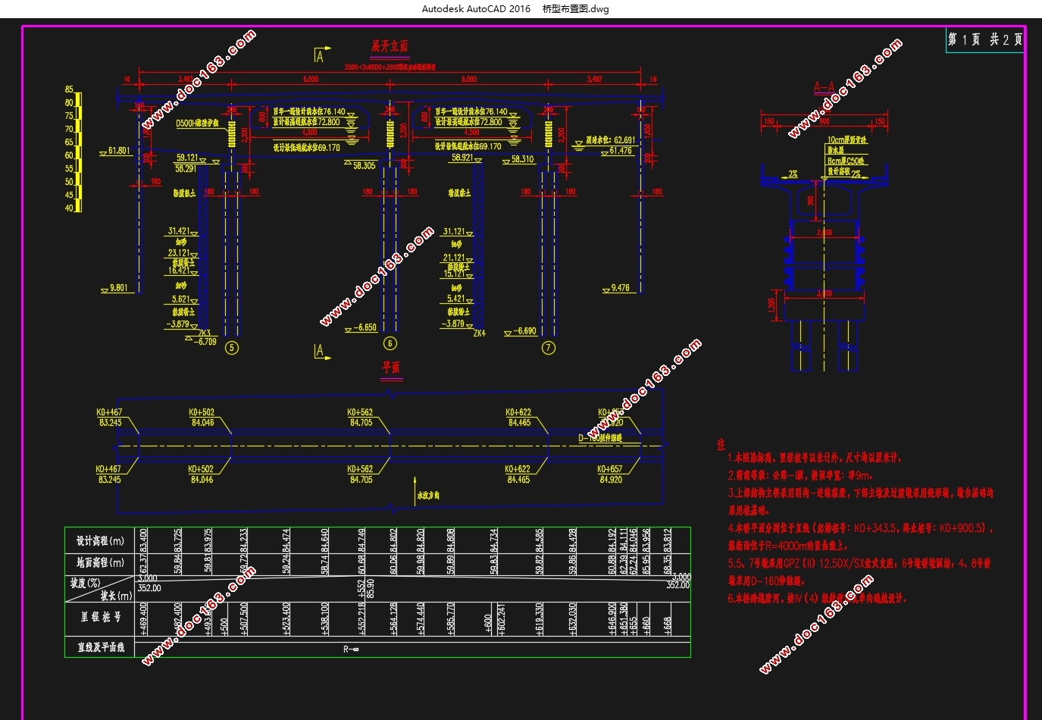The image size is (1042, 720).
Task: Select note 6 about river navigation design
Action: click(x=817, y=599)
